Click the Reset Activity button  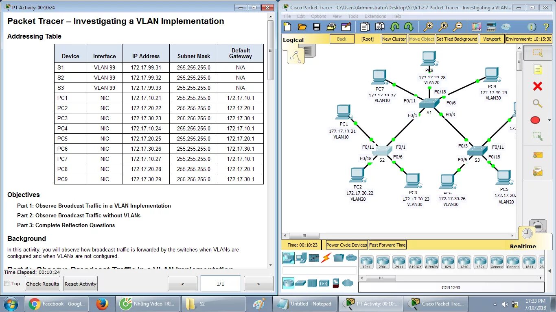tap(81, 284)
